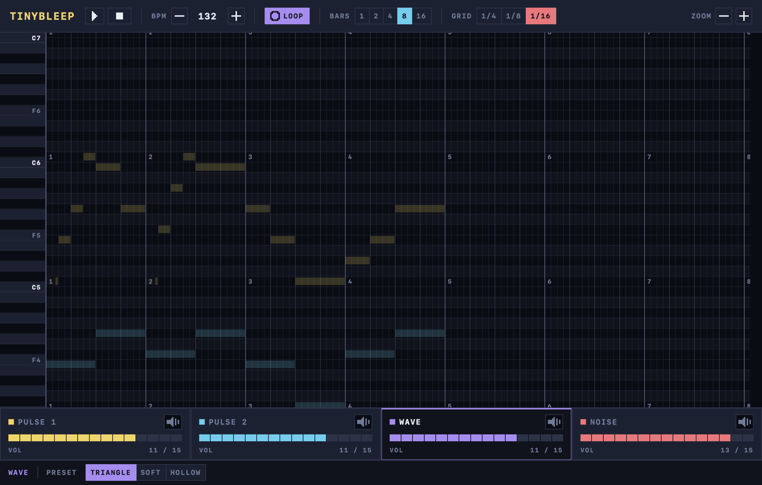Choose the Soft wave preset
The image size is (762, 485).
[150, 473]
